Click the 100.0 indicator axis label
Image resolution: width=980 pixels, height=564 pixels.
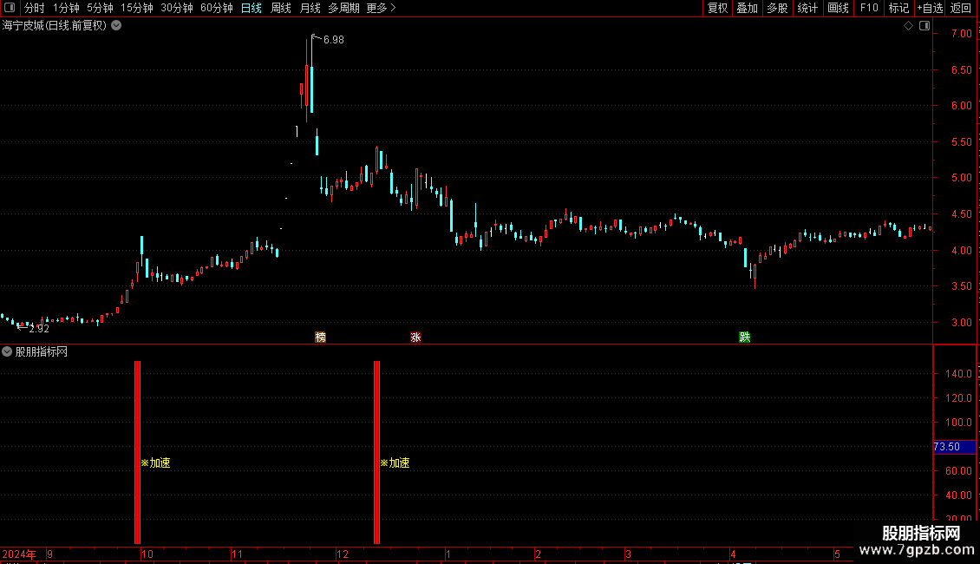958,423
